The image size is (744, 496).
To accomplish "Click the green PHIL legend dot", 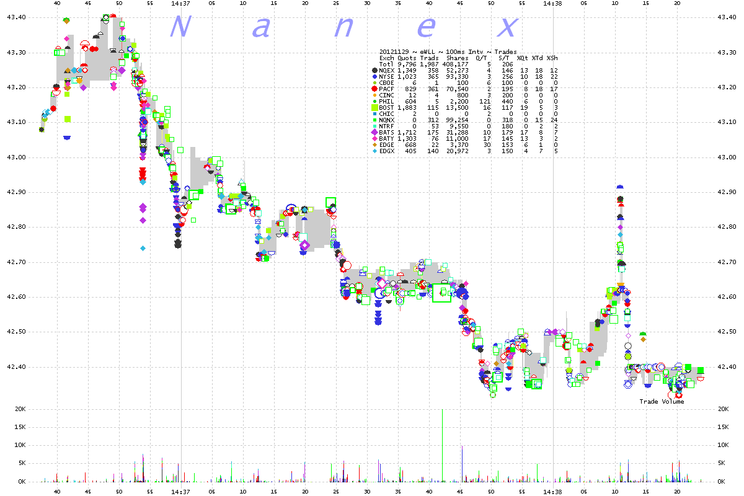I will point(374,102).
